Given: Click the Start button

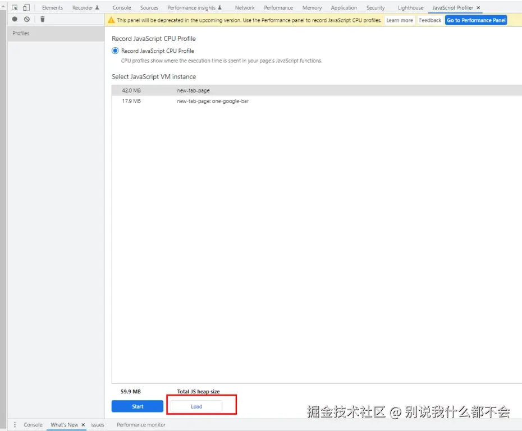Looking at the screenshot, I should coord(138,406).
